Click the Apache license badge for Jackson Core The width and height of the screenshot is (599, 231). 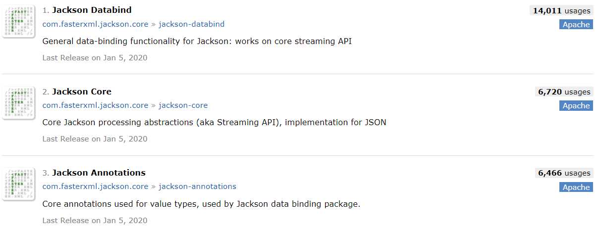pyautogui.click(x=576, y=106)
